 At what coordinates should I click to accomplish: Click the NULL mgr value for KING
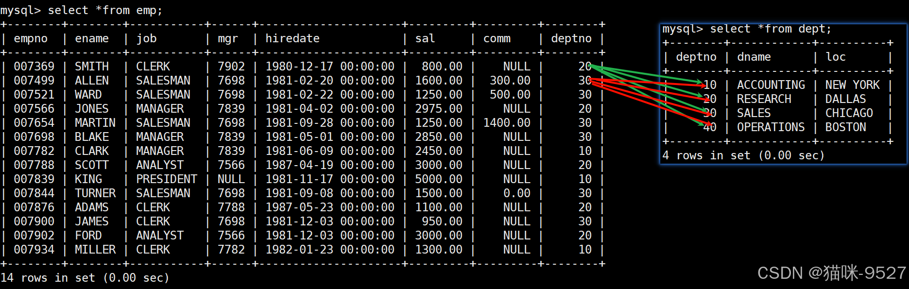click(231, 179)
